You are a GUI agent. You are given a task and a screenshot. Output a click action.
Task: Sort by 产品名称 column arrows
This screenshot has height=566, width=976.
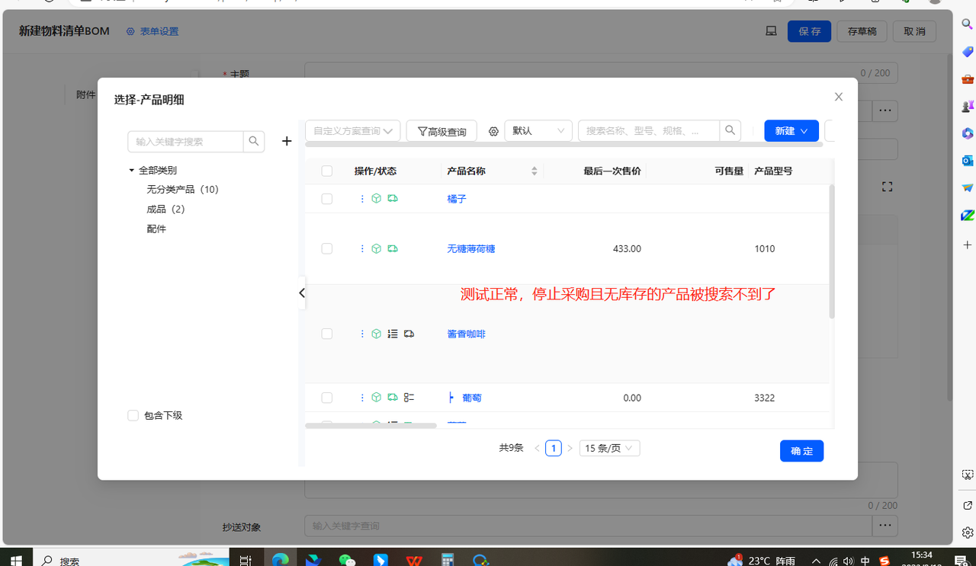click(534, 171)
